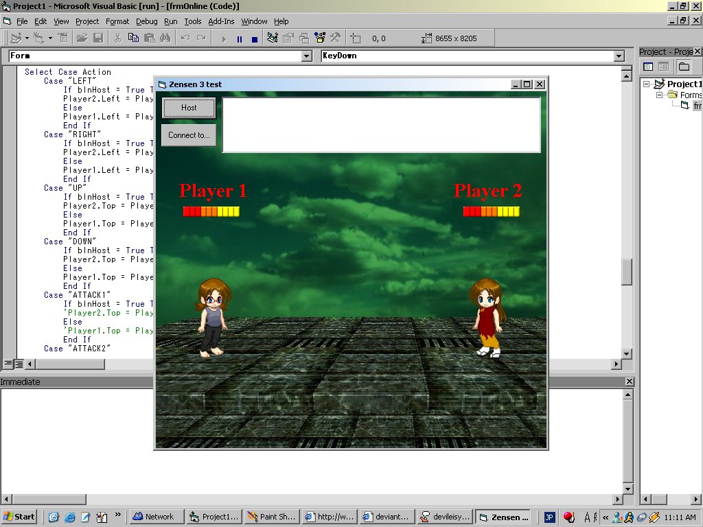Click the Break (pause) toolbar button
Screen dimensions: 703x527
(239, 39)
